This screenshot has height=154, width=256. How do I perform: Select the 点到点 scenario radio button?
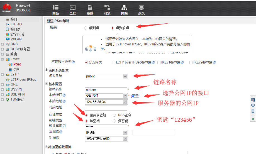[x=86, y=28]
